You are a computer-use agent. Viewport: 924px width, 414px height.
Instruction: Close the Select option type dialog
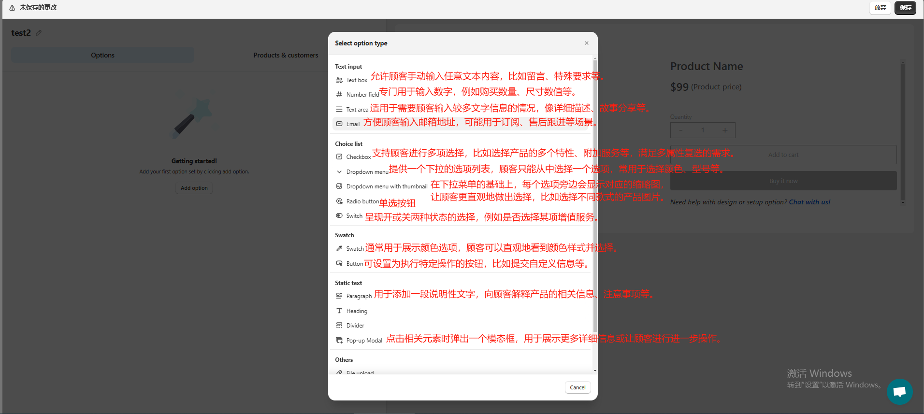point(587,43)
